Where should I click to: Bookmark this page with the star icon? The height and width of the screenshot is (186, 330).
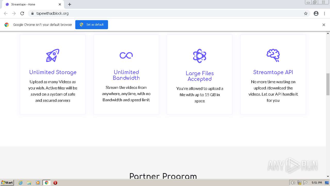tap(306, 13)
